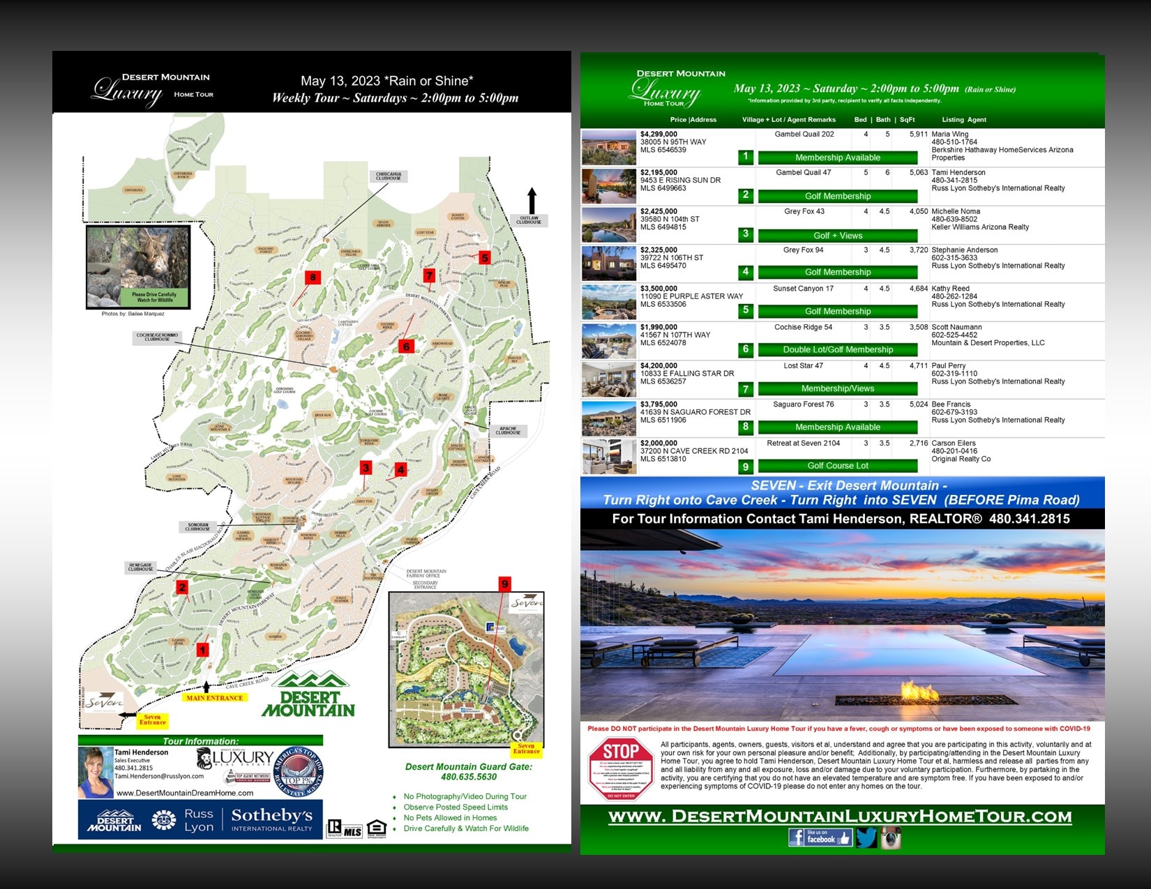Screen dimensions: 1151x889
Task: Click the green Desert Mountain logo on map
Action: 309,695
